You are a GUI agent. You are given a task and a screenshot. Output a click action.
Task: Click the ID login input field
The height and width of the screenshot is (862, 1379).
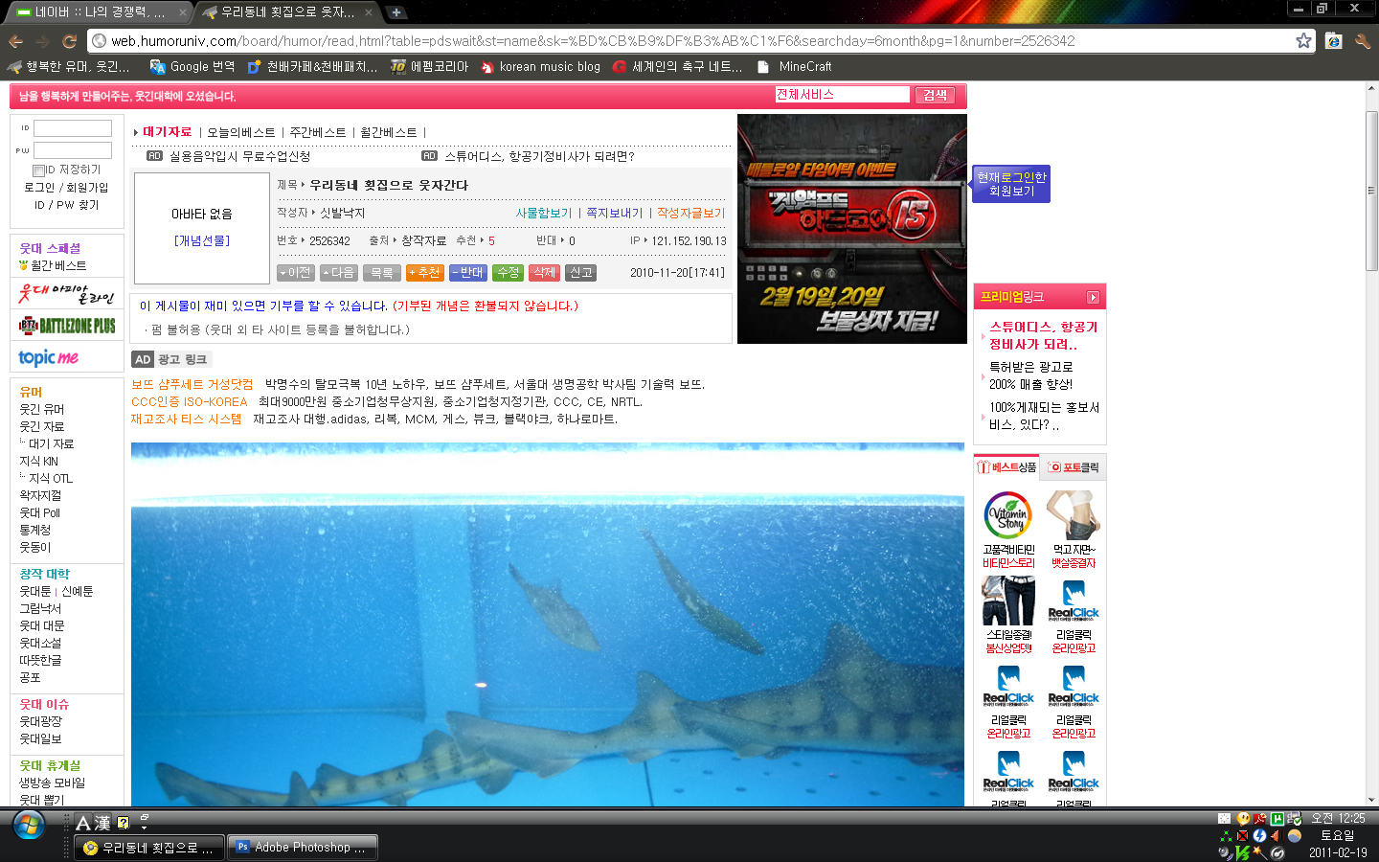click(x=73, y=128)
